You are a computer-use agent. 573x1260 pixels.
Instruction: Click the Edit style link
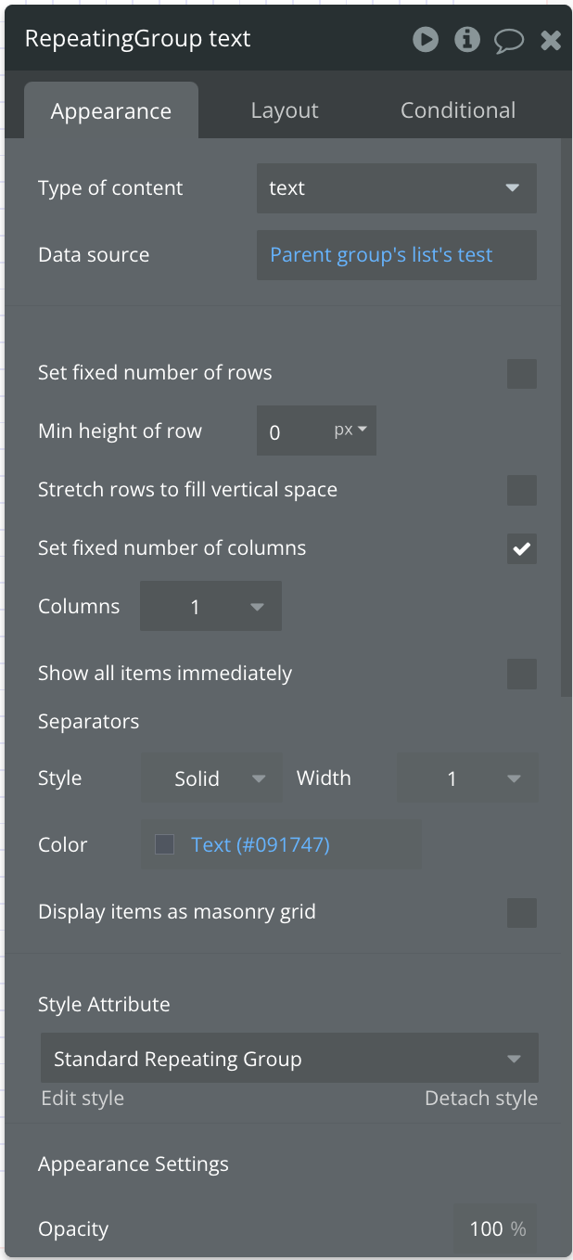(83, 1099)
